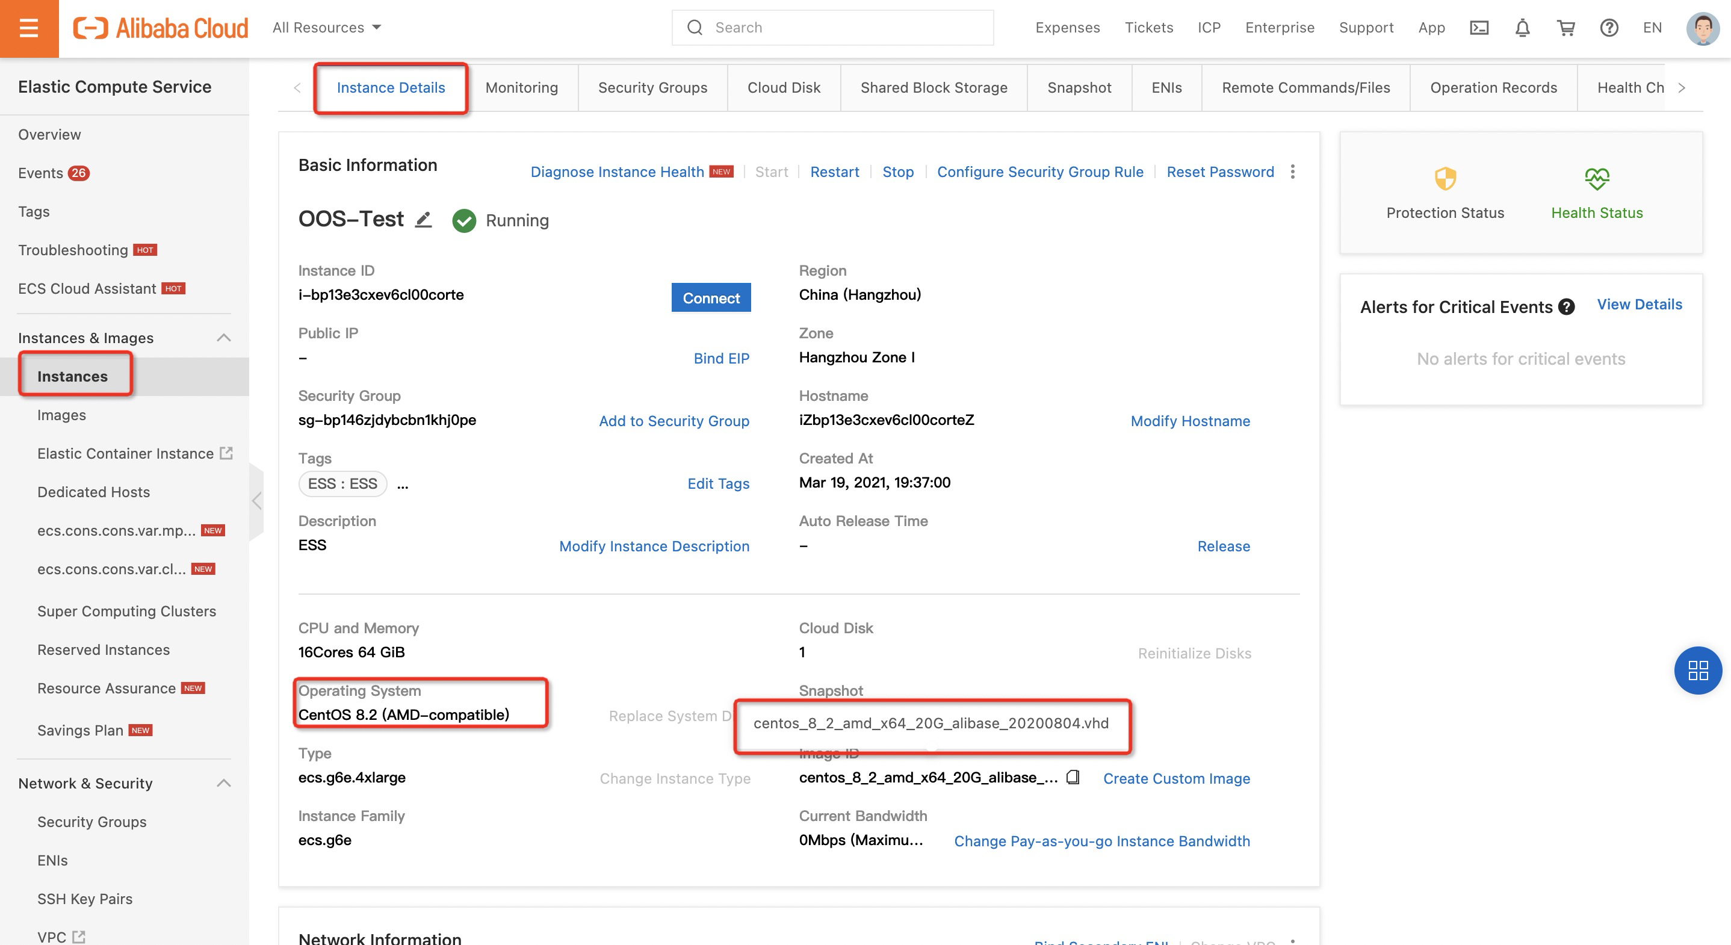Image resolution: width=1731 pixels, height=945 pixels.
Task: Open the user avatar menu
Action: point(1702,28)
